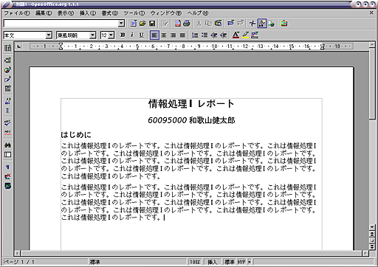Click the Open file folder icon
Screen dimensions: 378x267
(142, 24)
